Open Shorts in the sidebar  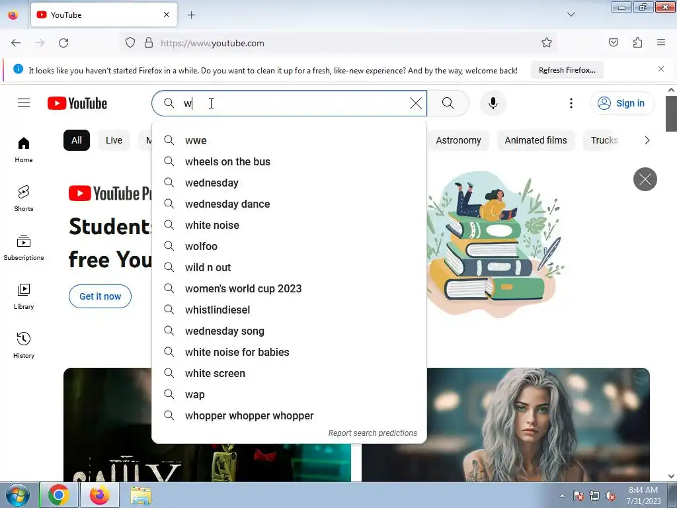tap(24, 198)
